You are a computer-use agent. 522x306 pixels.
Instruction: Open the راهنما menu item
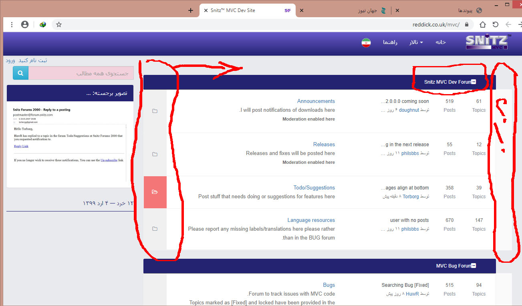pos(390,42)
